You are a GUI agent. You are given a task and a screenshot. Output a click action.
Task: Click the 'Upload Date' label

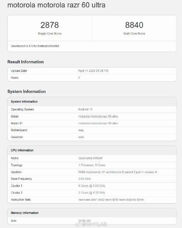pos(19,71)
